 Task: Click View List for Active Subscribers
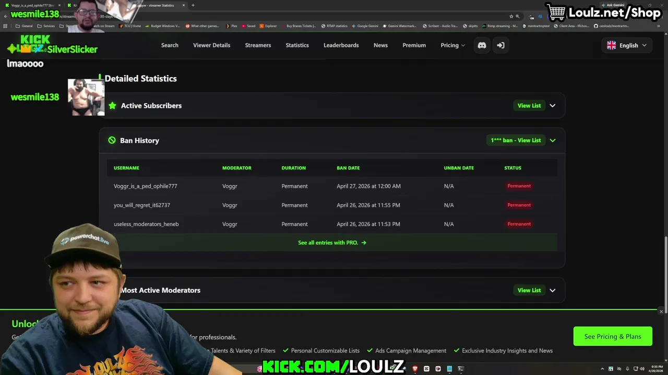pos(529,106)
